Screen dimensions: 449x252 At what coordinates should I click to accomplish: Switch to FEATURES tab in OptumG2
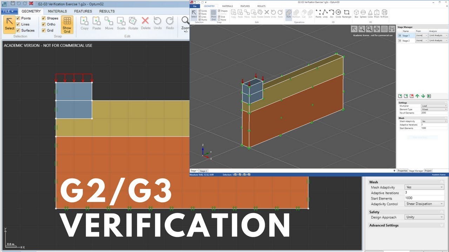[83, 11]
